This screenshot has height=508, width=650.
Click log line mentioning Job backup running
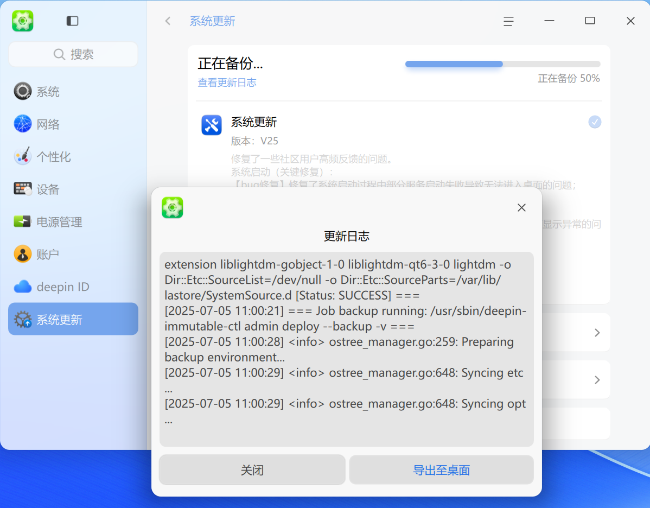tap(345, 319)
